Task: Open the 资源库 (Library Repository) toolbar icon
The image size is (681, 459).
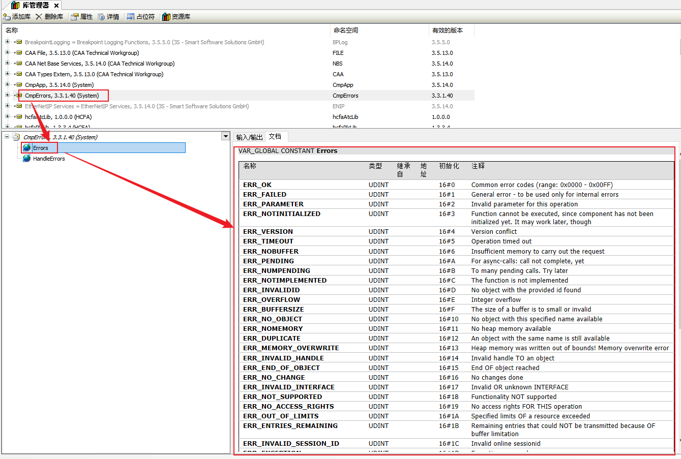Action: (166, 17)
